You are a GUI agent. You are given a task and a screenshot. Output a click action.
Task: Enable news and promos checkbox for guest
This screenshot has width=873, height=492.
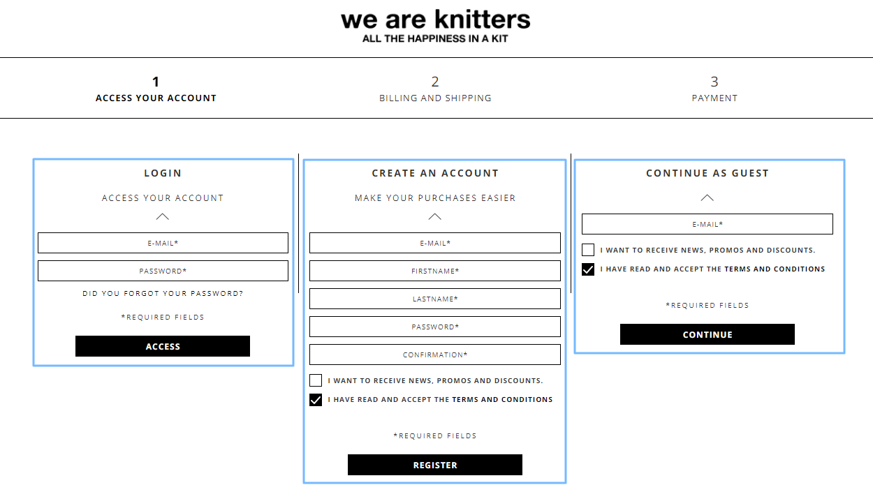pyautogui.click(x=588, y=250)
